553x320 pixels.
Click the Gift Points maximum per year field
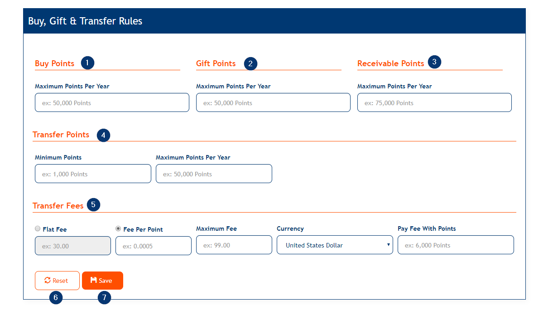click(273, 102)
